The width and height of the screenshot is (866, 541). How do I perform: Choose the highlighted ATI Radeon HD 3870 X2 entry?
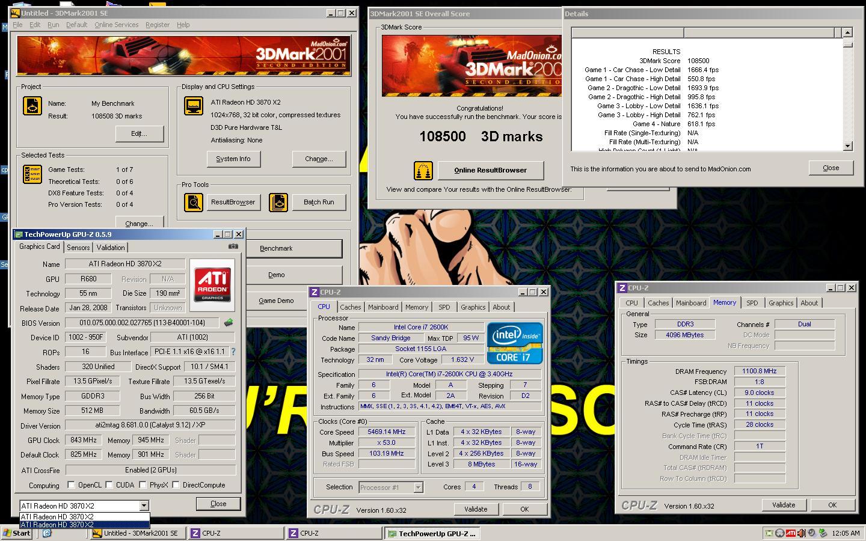tap(85, 525)
